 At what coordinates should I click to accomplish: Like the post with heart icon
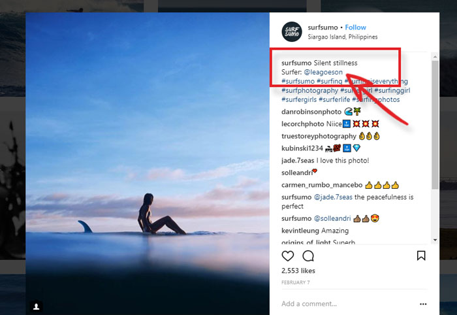pyautogui.click(x=288, y=256)
